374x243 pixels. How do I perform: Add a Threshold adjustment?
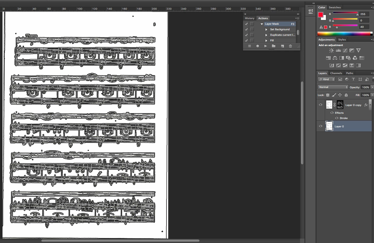click(x=345, y=65)
